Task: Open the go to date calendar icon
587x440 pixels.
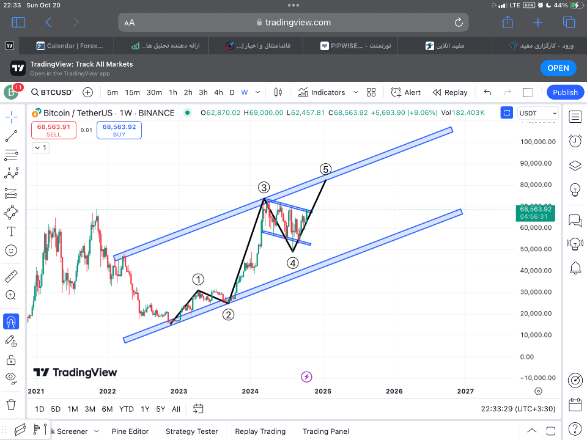Action: pyautogui.click(x=198, y=409)
